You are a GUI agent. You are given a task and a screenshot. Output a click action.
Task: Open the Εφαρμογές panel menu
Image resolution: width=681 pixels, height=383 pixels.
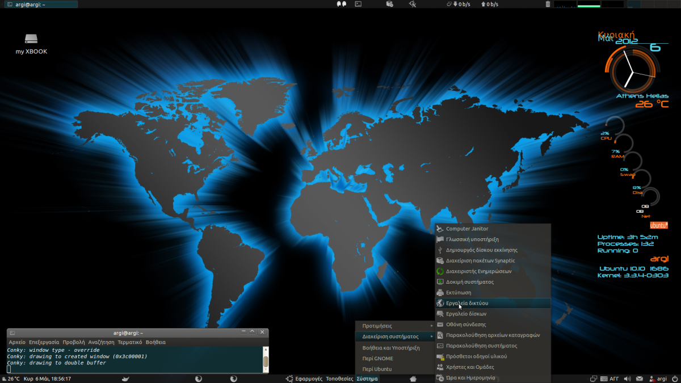[309, 378]
